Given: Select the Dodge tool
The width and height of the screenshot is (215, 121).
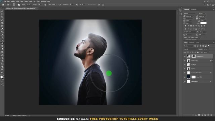Looking at the screenshot, I should pos(2,52).
